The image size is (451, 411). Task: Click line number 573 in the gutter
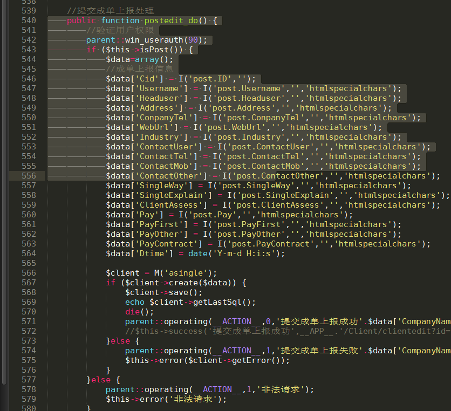coord(29,341)
